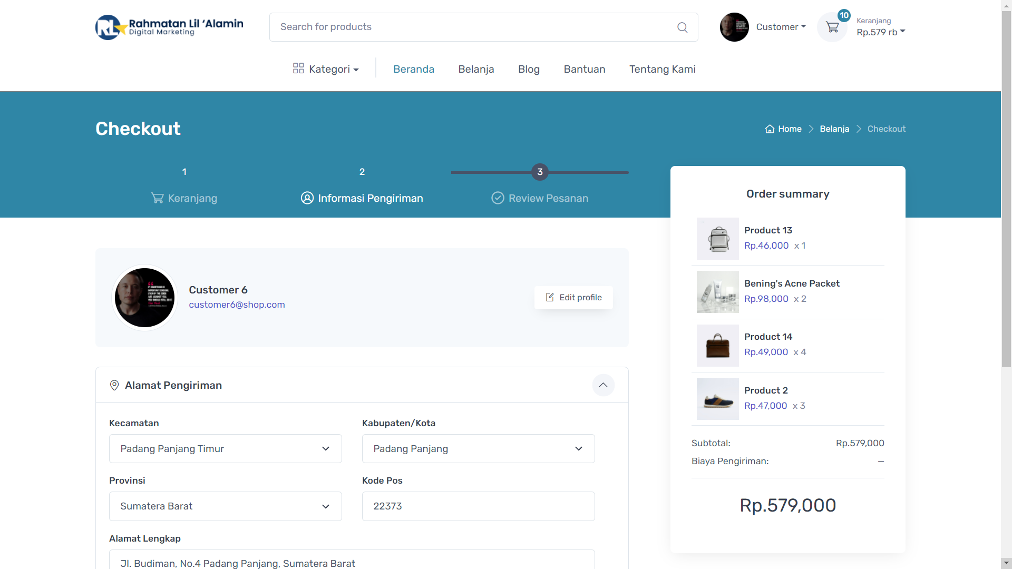The height and width of the screenshot is (569, 1012).
Task: Collapse the Alamat Pengiriman section
Action: pyautogui.click(x=603, y=385)
